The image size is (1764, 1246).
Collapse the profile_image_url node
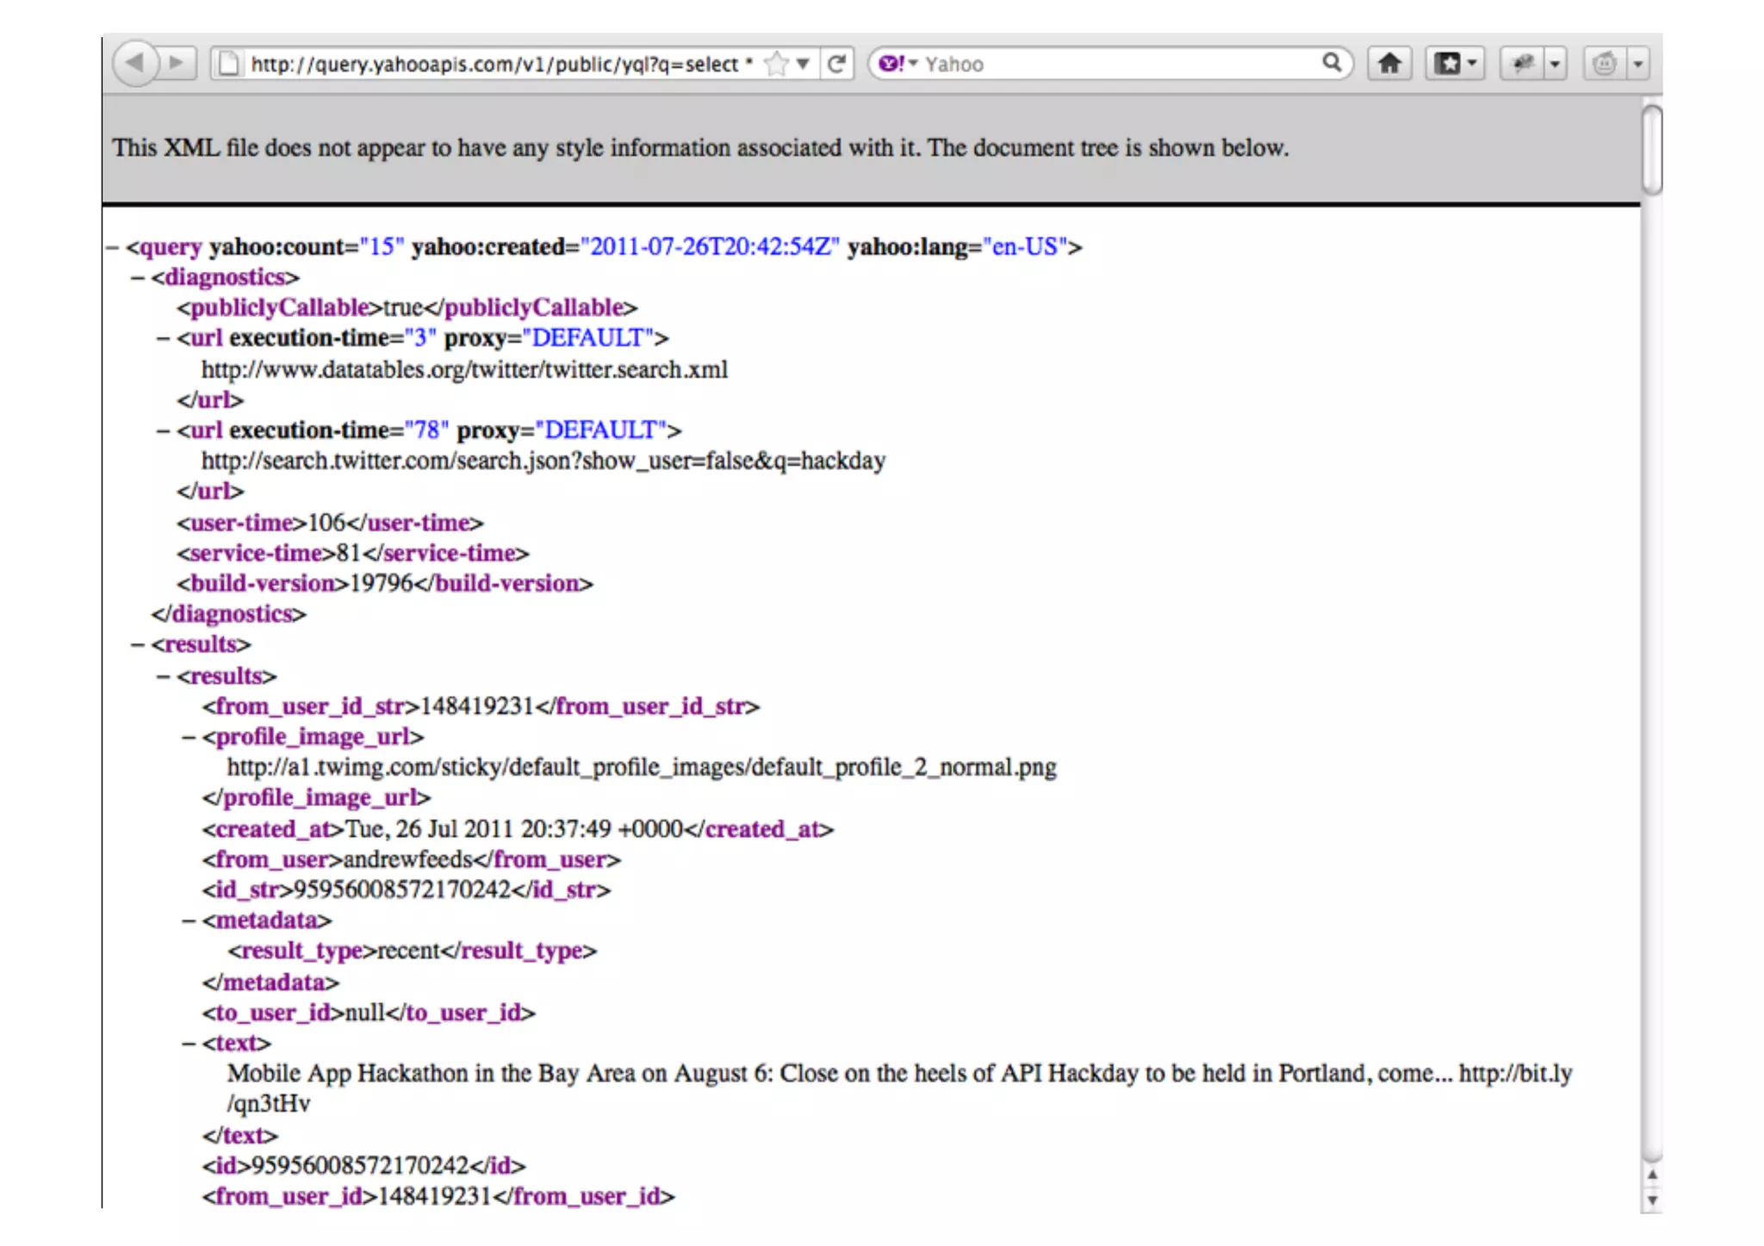189,737
